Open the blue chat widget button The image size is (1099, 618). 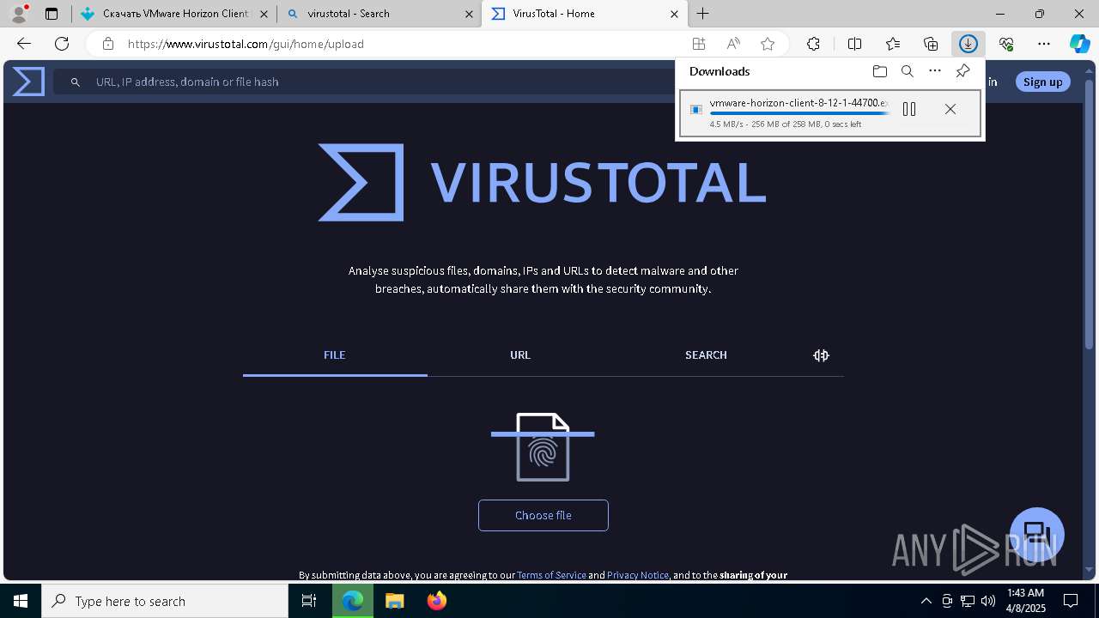[1037, 534]
